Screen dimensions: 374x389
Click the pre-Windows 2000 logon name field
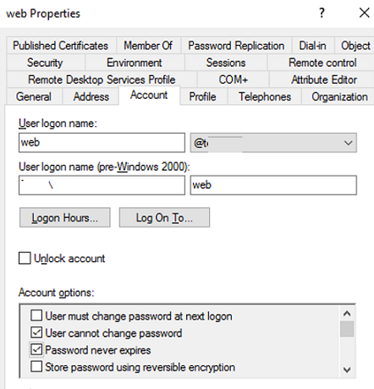pos(273,185)
